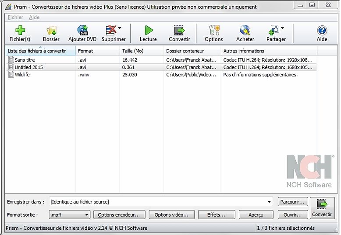Sort by the Taille (Mo) column header
This screenshot has width=341, height=235.
(133, 51)
